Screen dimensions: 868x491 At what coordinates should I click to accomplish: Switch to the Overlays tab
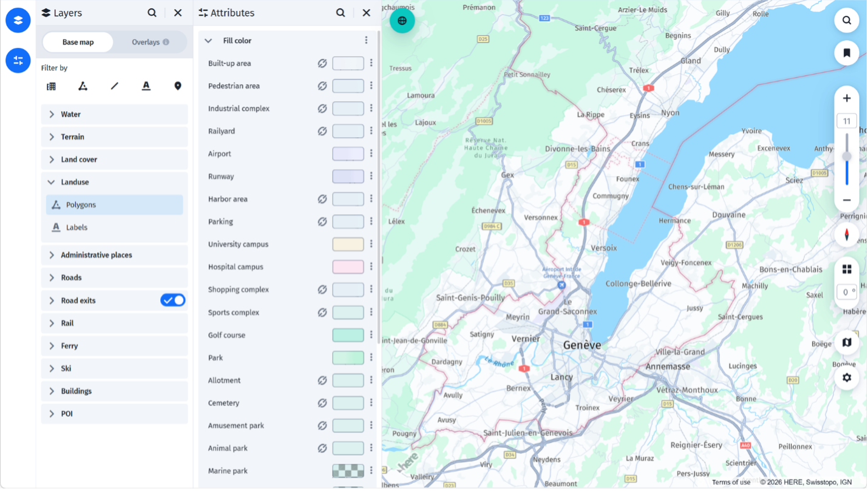click(150, 42)
